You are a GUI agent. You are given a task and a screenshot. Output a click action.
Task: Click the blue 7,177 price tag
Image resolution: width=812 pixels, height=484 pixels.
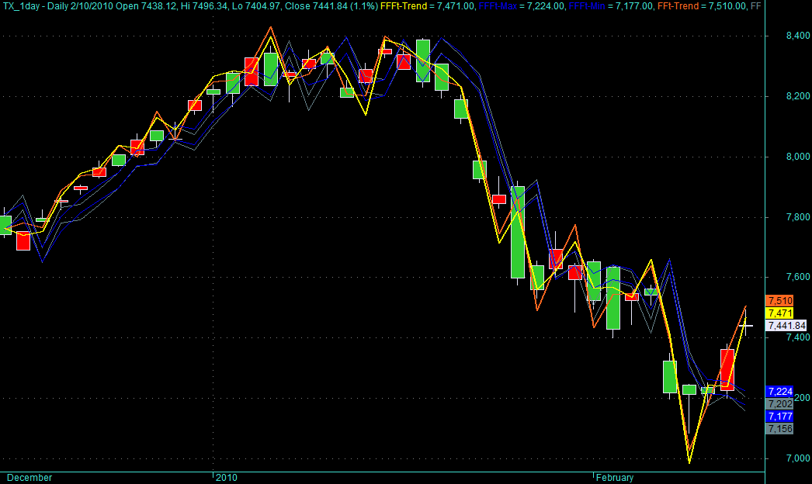[x=779, y=417]
